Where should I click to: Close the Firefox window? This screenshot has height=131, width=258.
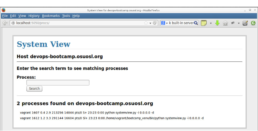255,10
